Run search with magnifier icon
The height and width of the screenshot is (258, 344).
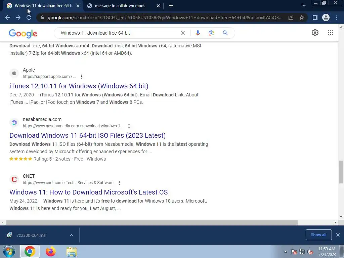pos(225,33)
